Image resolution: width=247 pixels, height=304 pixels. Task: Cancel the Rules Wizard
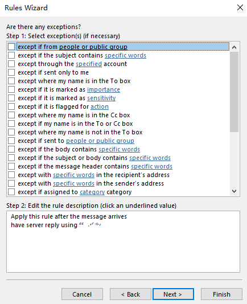pyautogui.click(x=82, y=294)
